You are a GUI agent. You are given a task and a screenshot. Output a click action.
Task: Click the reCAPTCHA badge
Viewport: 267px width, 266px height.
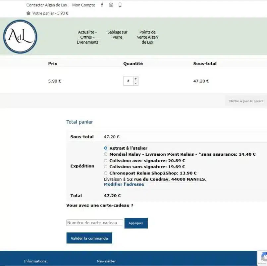tap(263, 257)
